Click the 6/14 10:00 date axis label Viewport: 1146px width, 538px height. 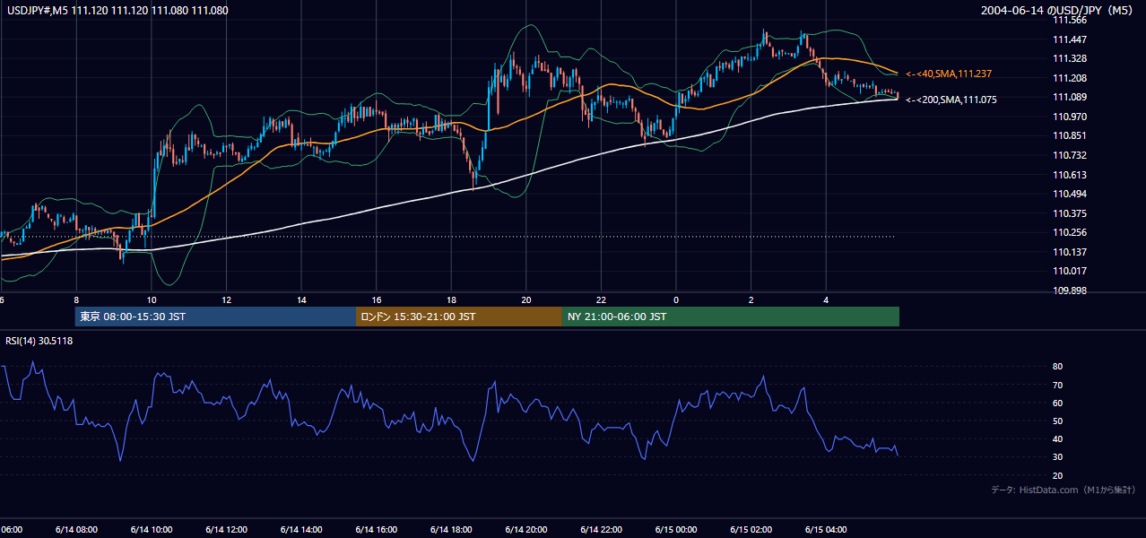point(152,529)
